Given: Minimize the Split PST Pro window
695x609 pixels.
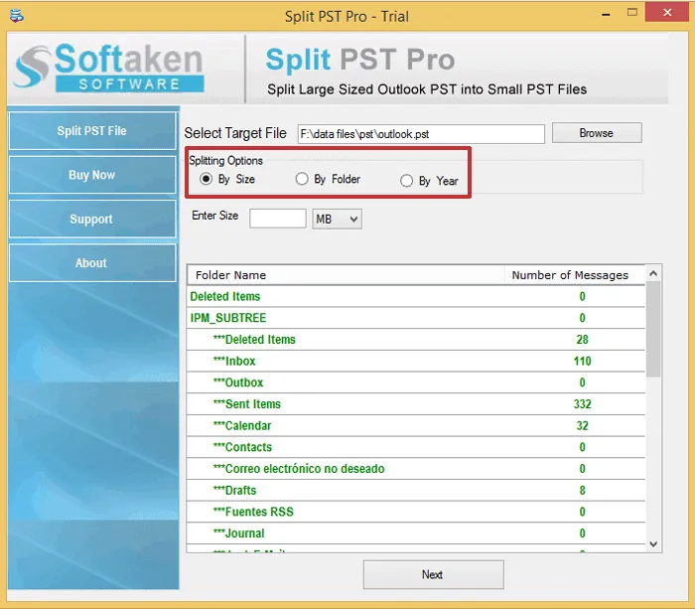Looking at the screenshot, I should pos(606,14).
